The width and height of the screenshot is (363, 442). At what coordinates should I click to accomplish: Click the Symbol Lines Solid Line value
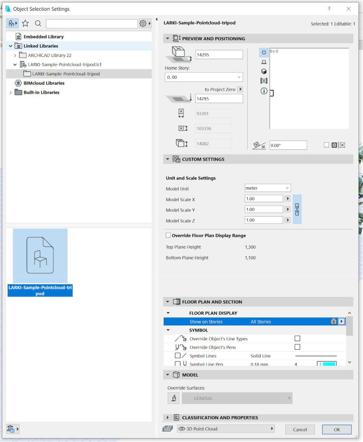[261, 356]
